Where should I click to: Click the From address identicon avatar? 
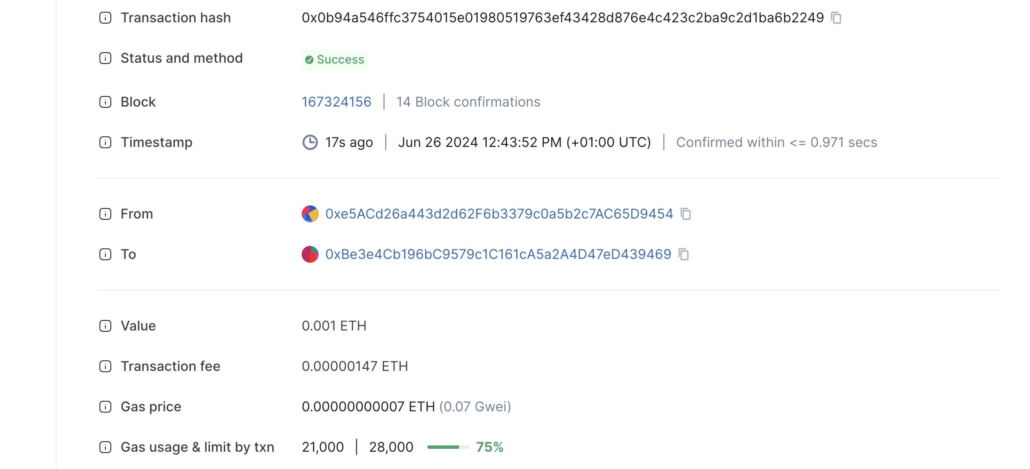pos(309,214)
